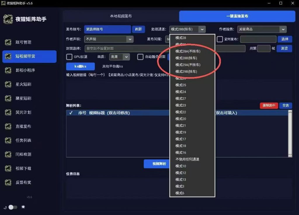Switch to the 其他平台搬ks tab
The image size is (299, 215).
pyautogui.click(x=112, y=66)
